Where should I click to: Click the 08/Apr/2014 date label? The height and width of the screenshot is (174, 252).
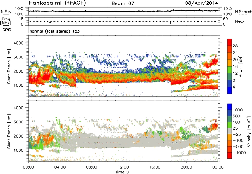[202, 3]
